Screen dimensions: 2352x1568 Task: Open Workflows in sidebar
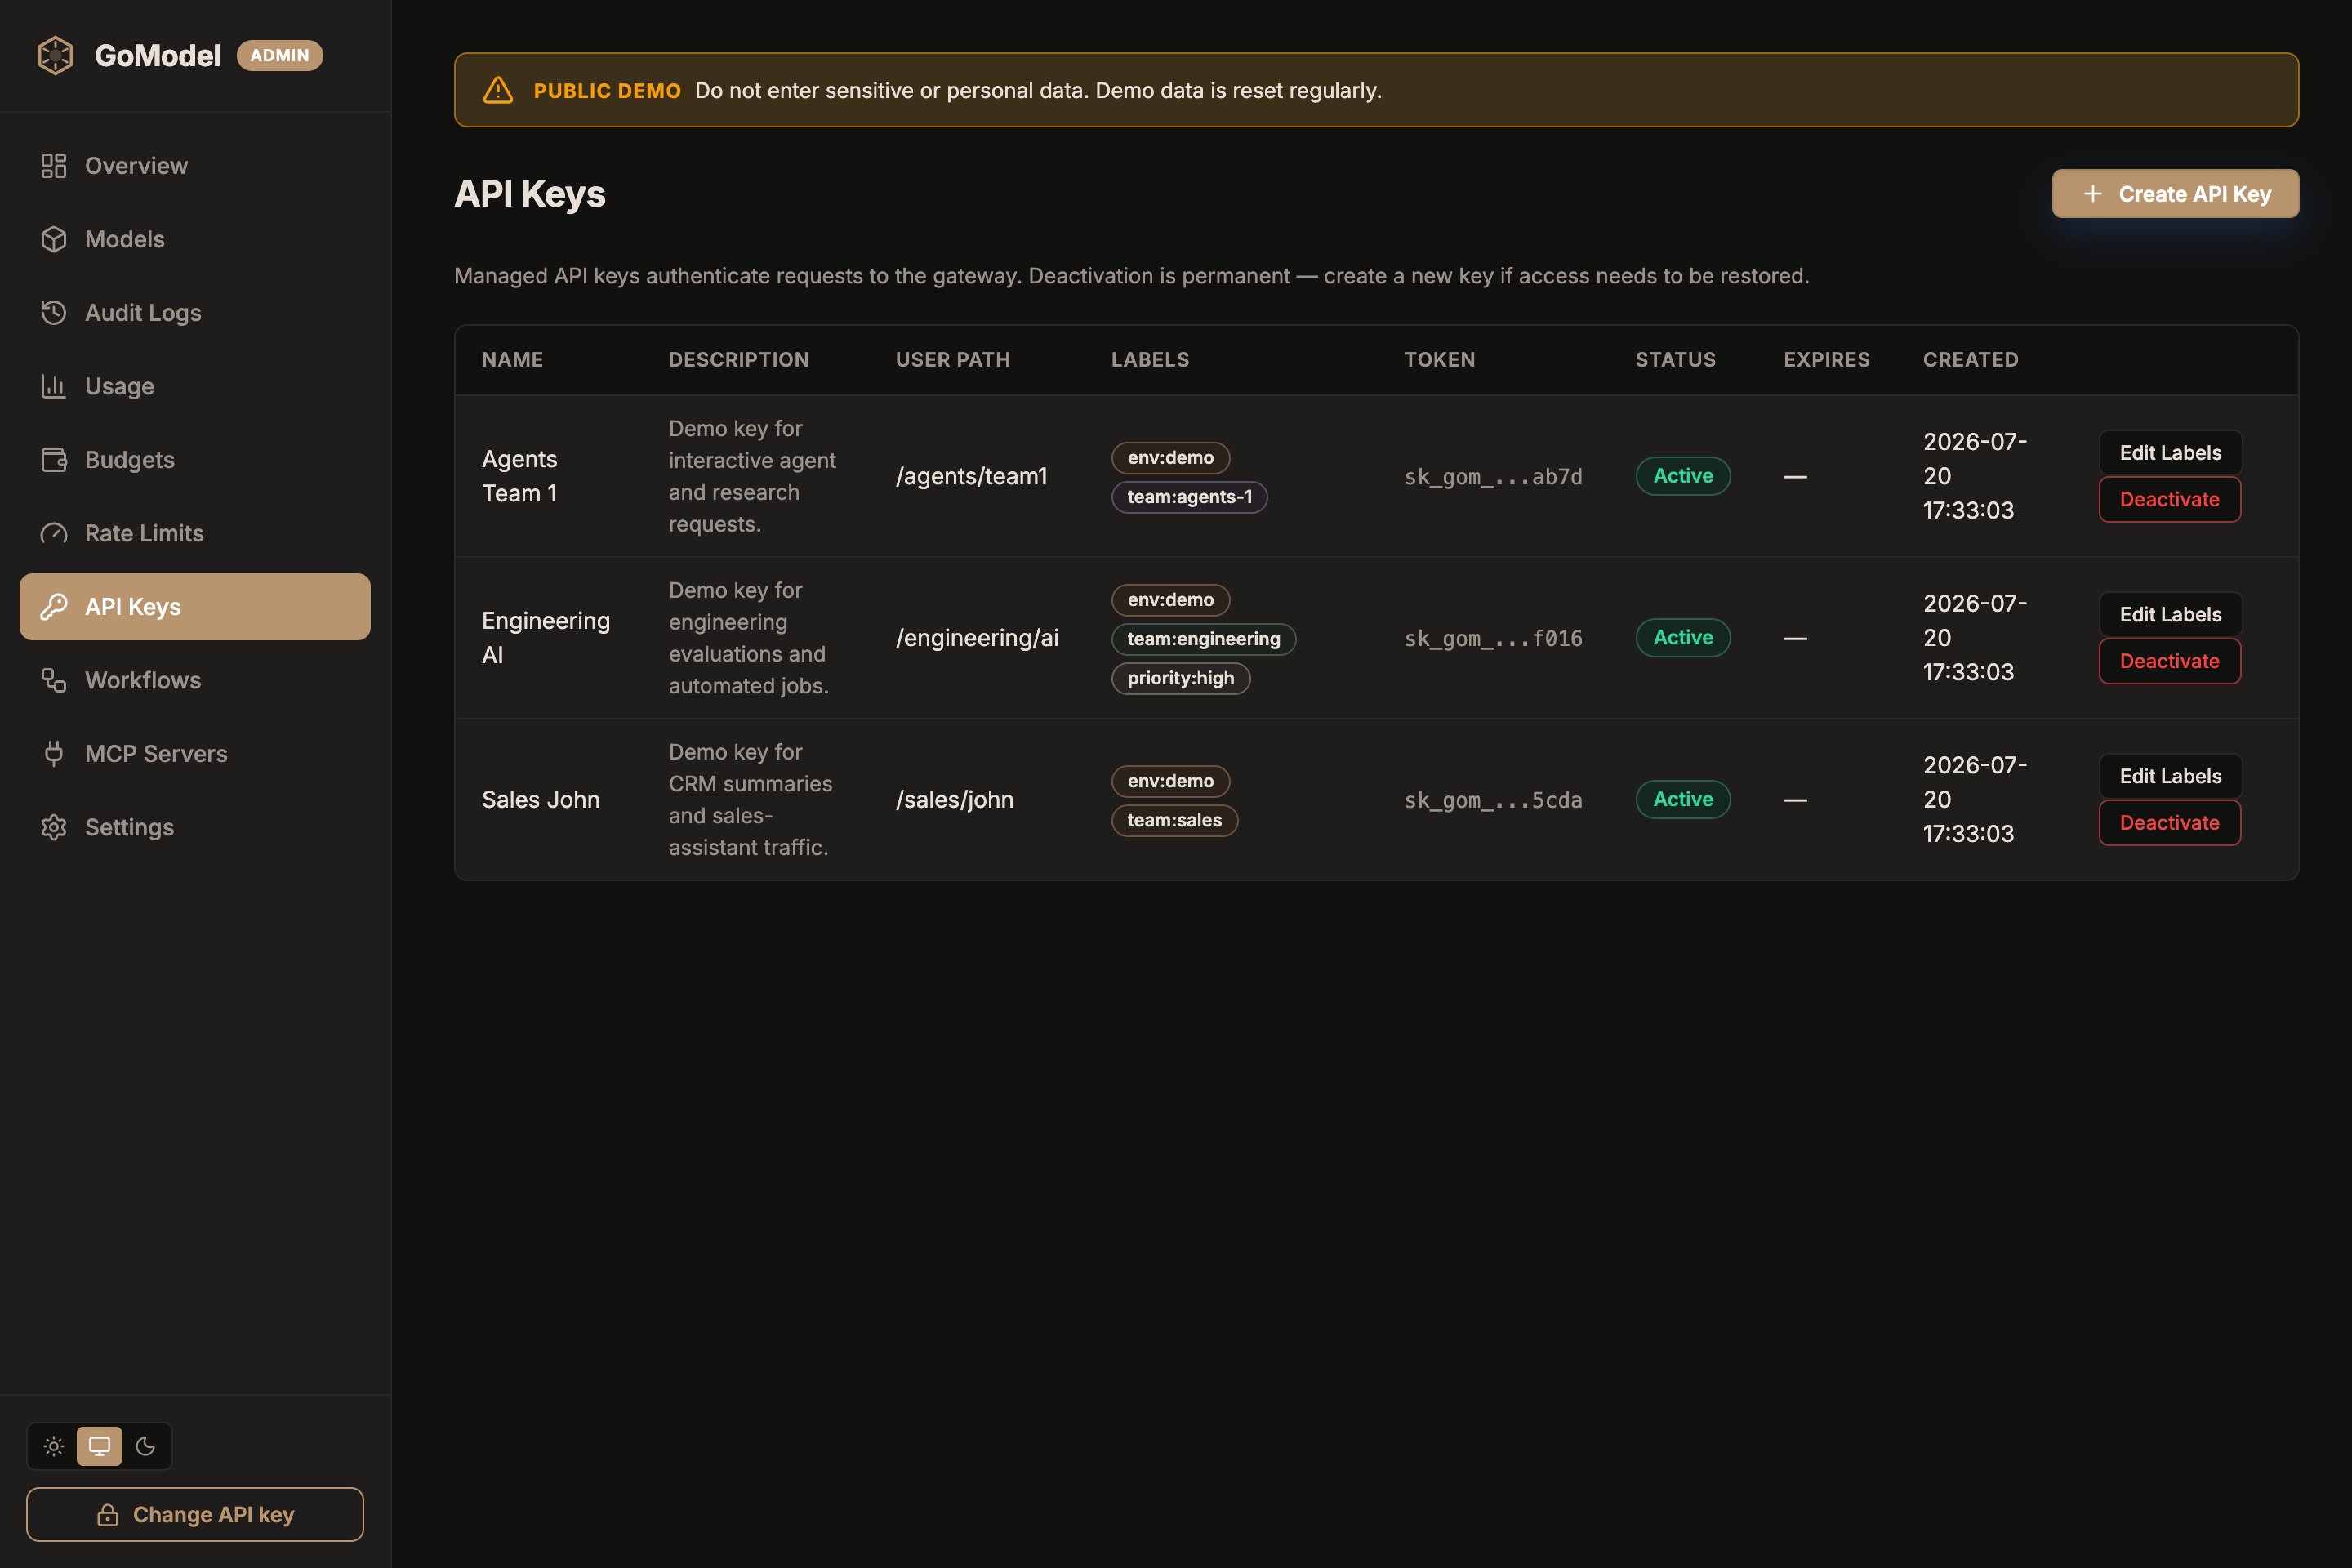(x=195, y=680)
